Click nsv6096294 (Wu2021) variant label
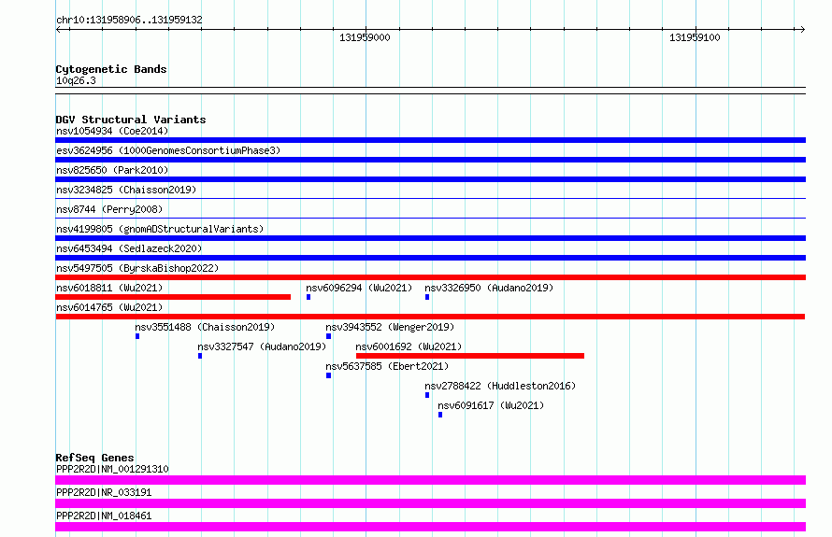 (359, 288)
